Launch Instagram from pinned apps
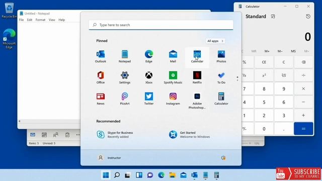This screenshot has width=322, height=181. 173,99
